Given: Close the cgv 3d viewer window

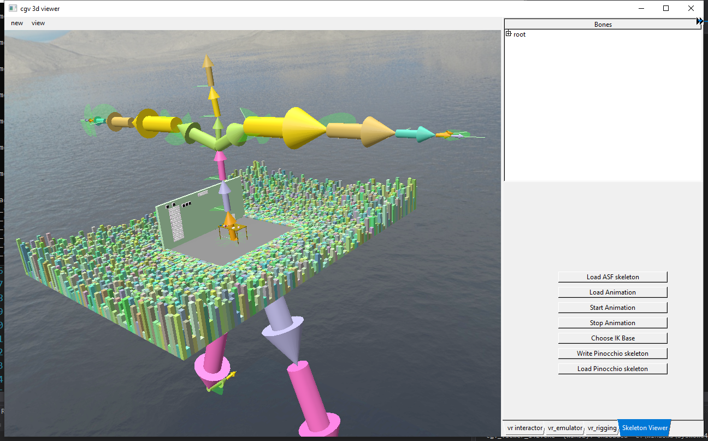Looking at the screenshot, I should 691,8.
